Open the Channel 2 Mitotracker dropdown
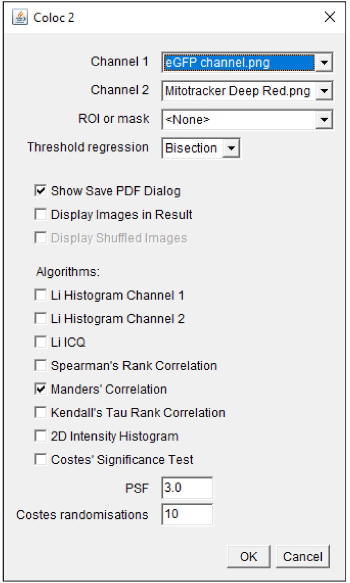Viewport: 350px width, 583px height. (247, 91)
